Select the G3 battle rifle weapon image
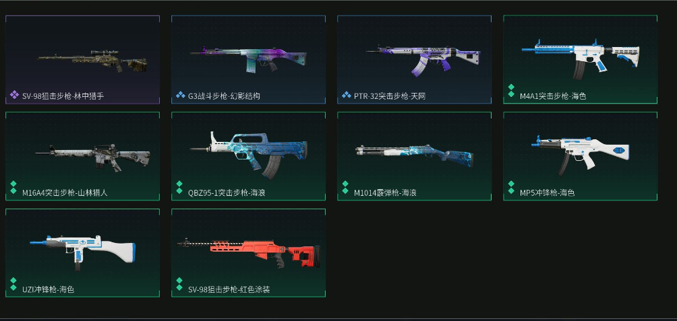This screenshot has width=677, height=321. click(x=248, y=61)
